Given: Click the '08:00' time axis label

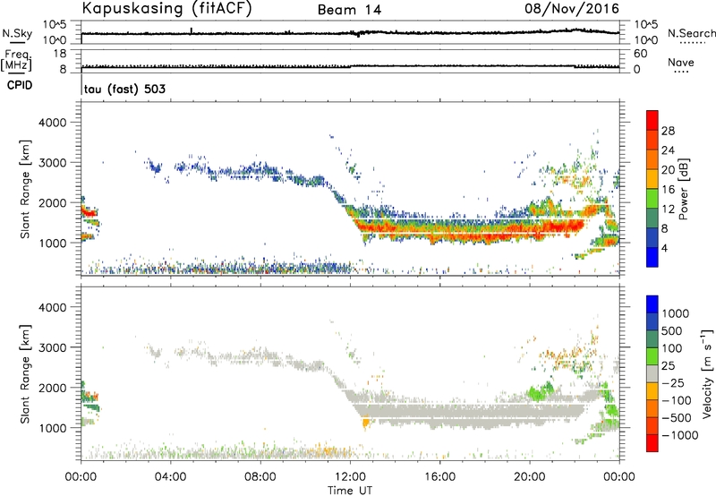Looking at the screenshot, I should (260, 477).
